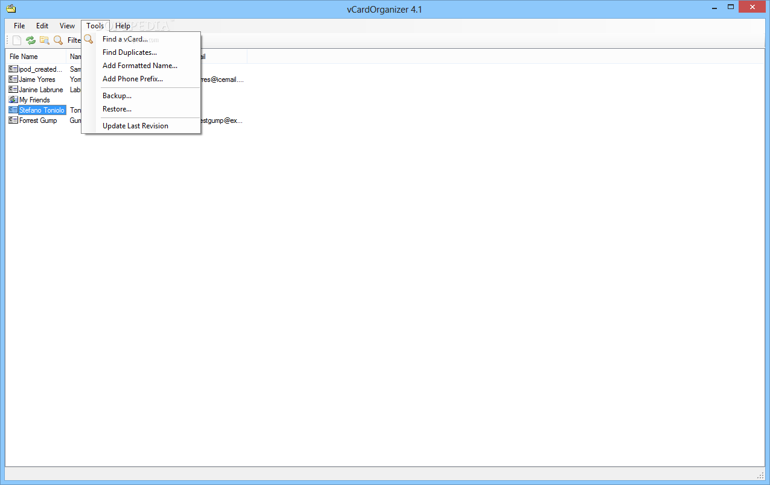Screen dimensions: 770x485
Task: Select the ipod_created... file row
Action: click(40, 69)
